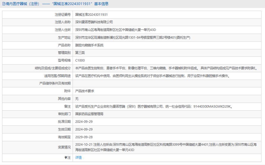Select product name 腹腔内窥镜手术系统
The height and width of the screenshot is (165, 265).
click(89, 45)
